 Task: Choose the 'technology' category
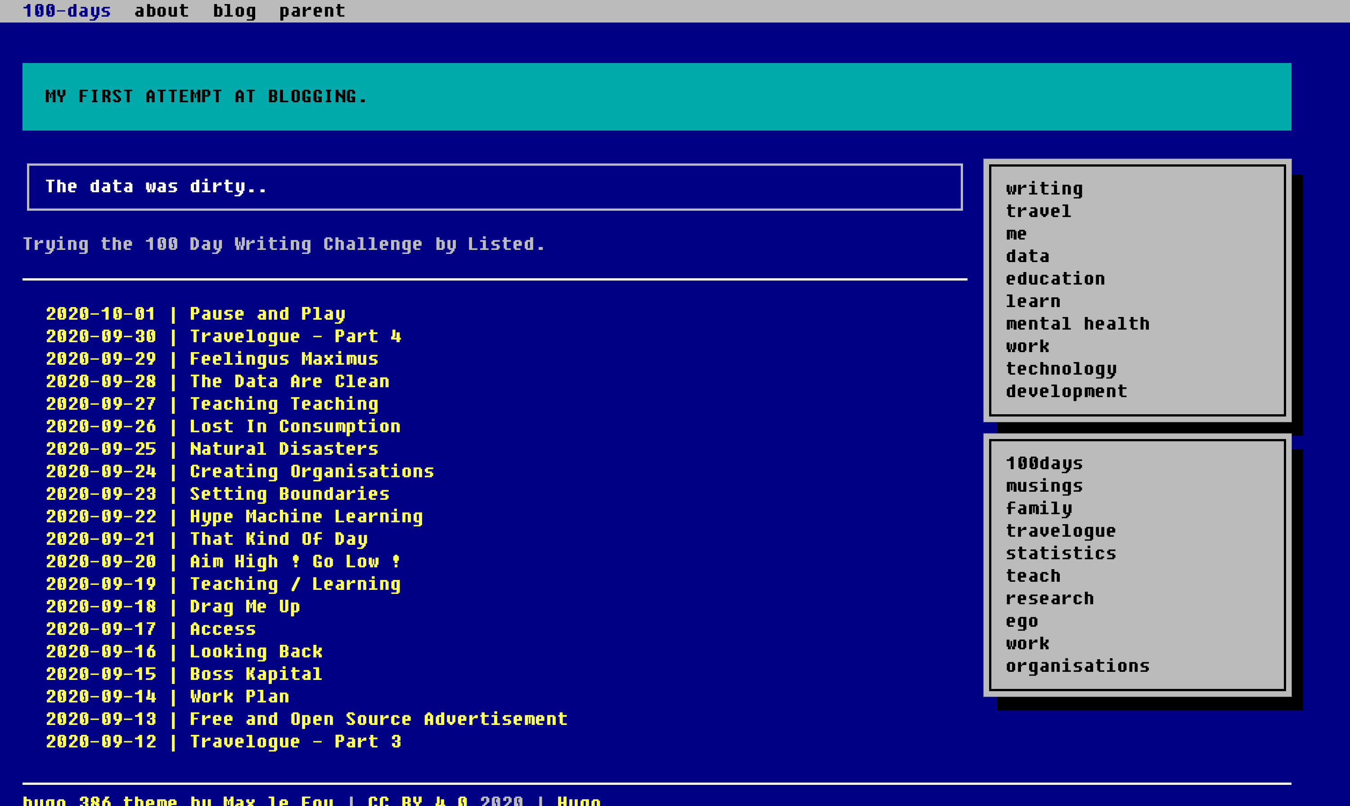pos(1061,369)
